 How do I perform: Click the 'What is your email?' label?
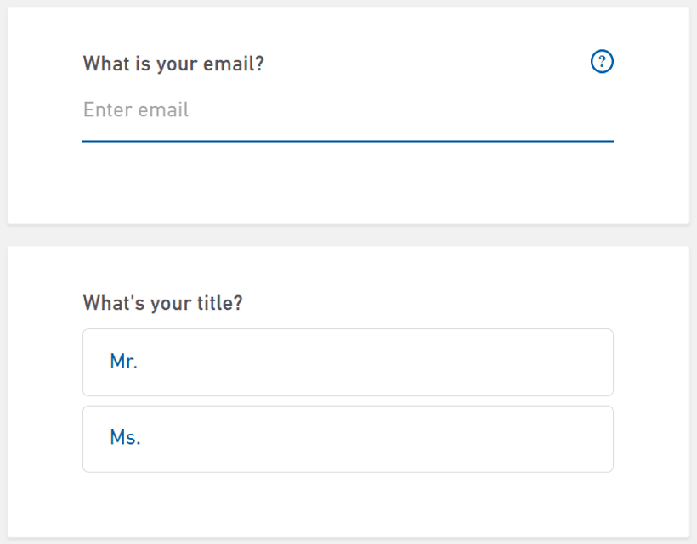click(x=173, y=64)
